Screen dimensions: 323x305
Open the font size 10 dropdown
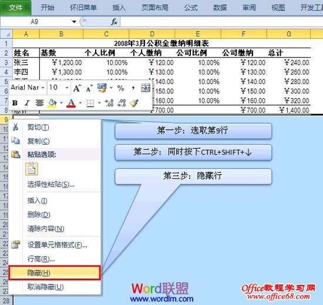pos(67,88)
